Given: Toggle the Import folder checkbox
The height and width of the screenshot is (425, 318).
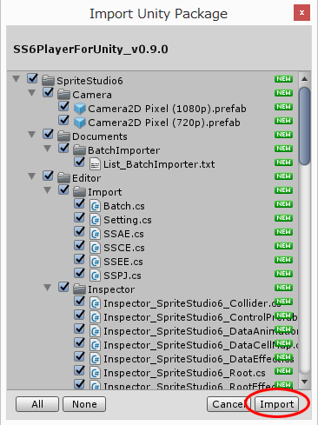Looking at the screenshot, I should pos(63,189).
